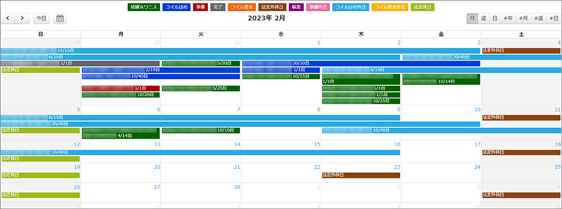The image size is (562, 209).
Task: Click the 準備 dark red legend label
Action: pyautogui.click(x=200, y=7)
